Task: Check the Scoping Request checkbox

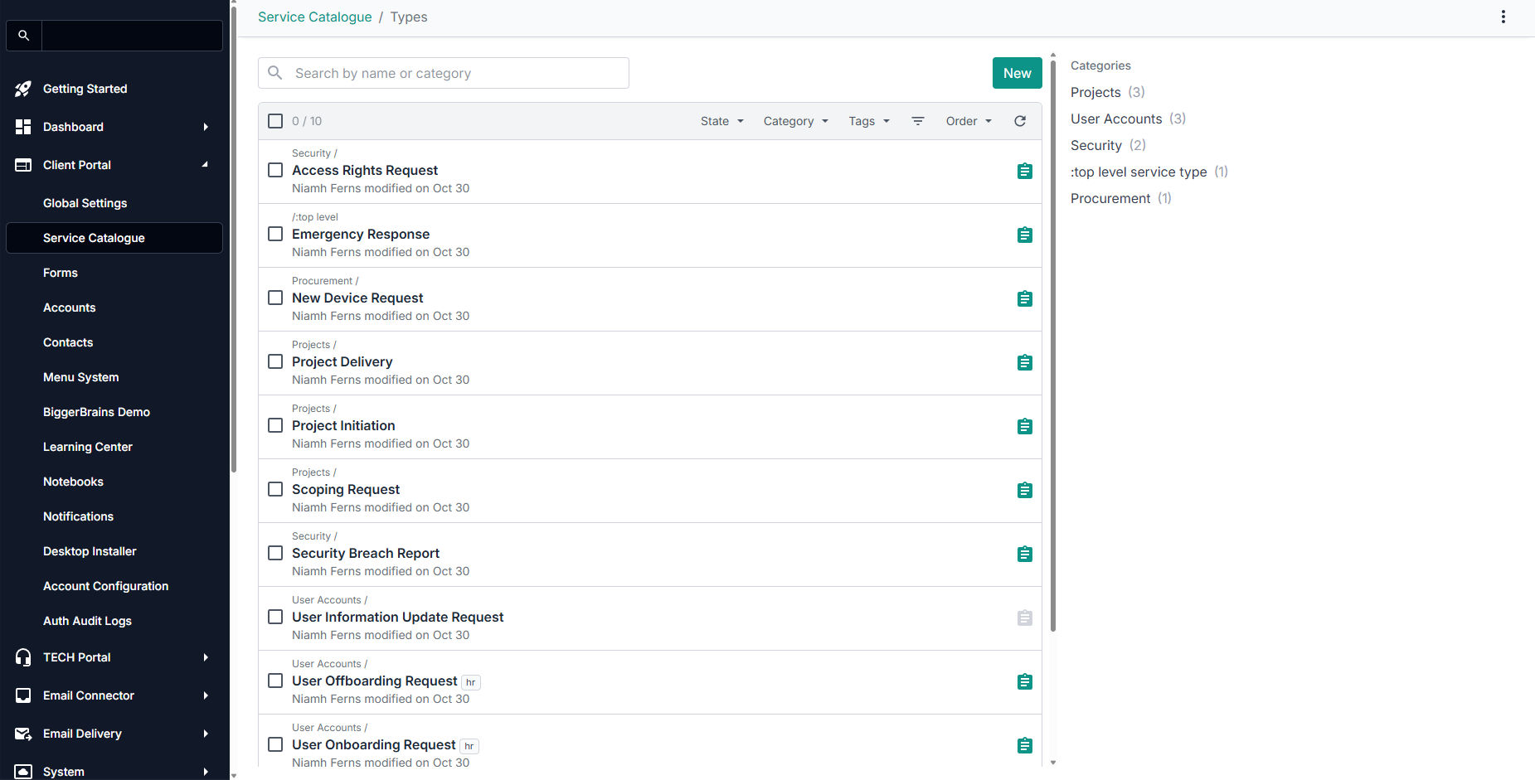Action: click(x=275, y=489)
